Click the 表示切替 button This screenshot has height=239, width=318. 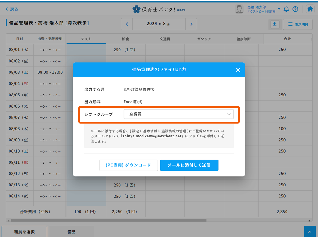tap(298, 24)
